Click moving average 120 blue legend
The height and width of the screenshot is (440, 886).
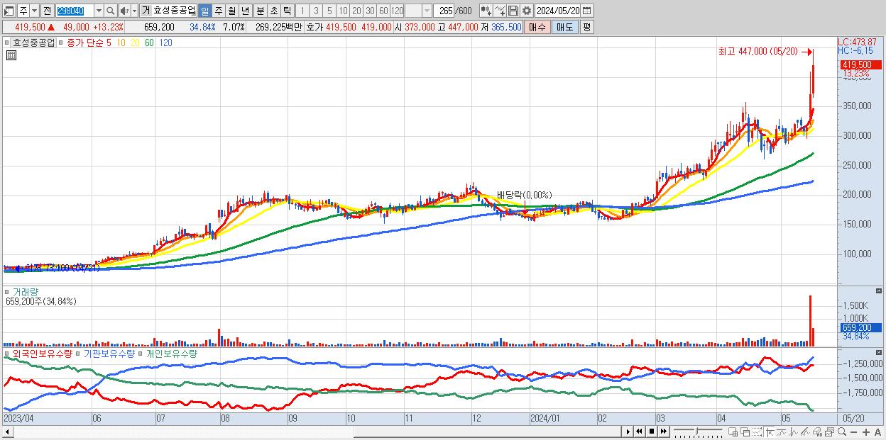click(x=165, y=43)
